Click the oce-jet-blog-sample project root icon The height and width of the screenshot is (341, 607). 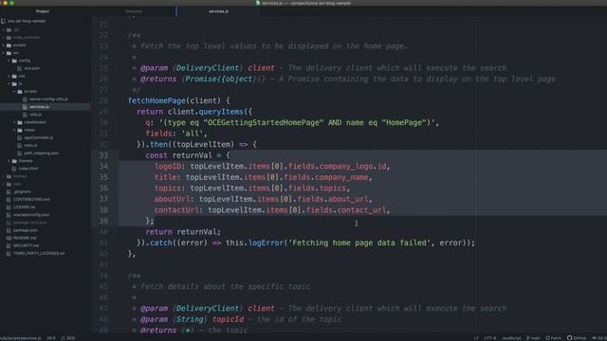4,21
